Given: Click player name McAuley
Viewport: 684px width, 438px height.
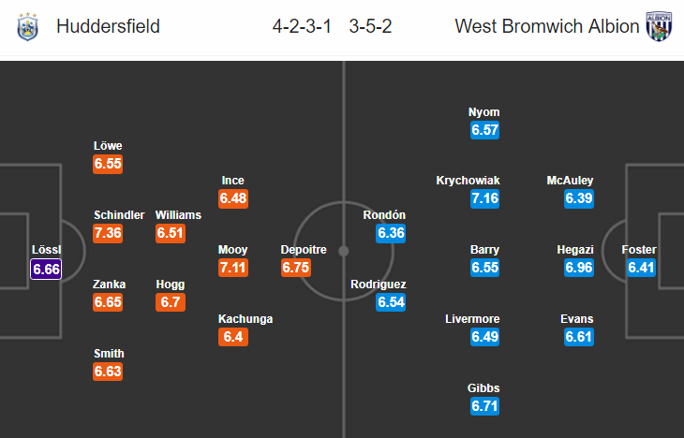Looking at the screenshot, I should pyautogui.click(x=570, y=181).
